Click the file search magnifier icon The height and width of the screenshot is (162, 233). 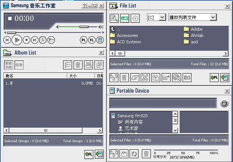[x=114, y=18]
